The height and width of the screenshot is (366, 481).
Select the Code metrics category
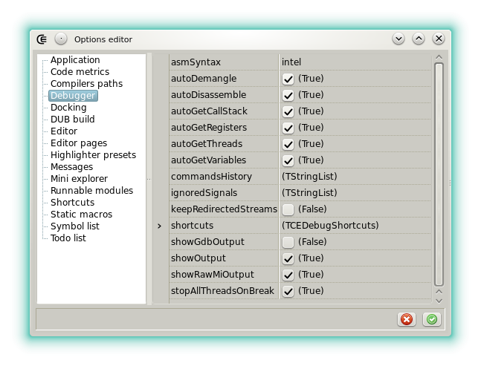point(80,72)
